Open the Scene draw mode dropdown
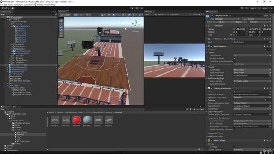Screen dimensions: 274x154 point(103,15)
